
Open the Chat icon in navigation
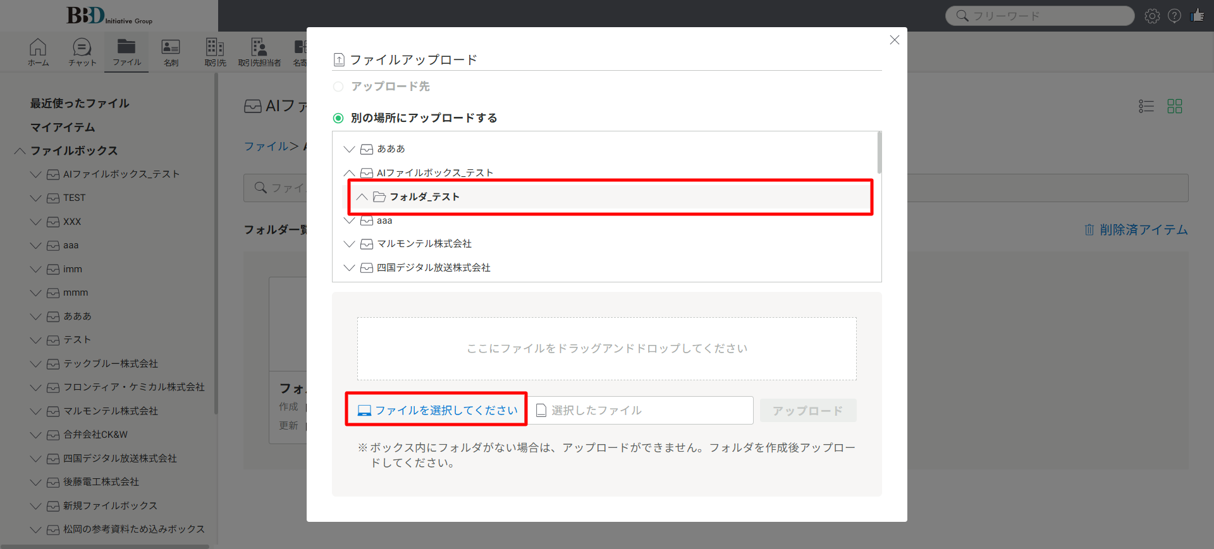(x=82, y=52)
